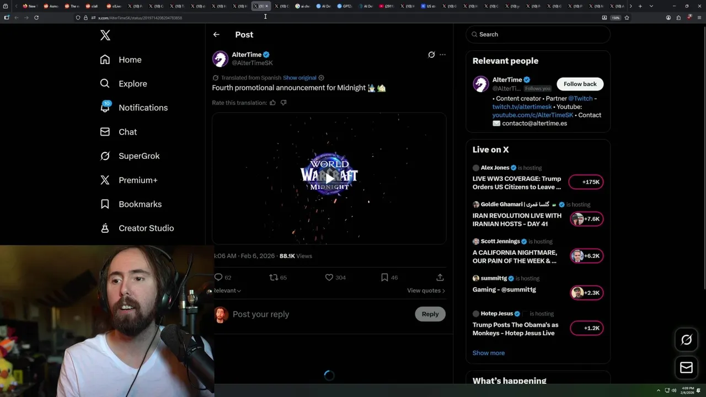Screen dimensions: 706x397
Task: Click the back arrow next to Post
Action: point(216,34)
